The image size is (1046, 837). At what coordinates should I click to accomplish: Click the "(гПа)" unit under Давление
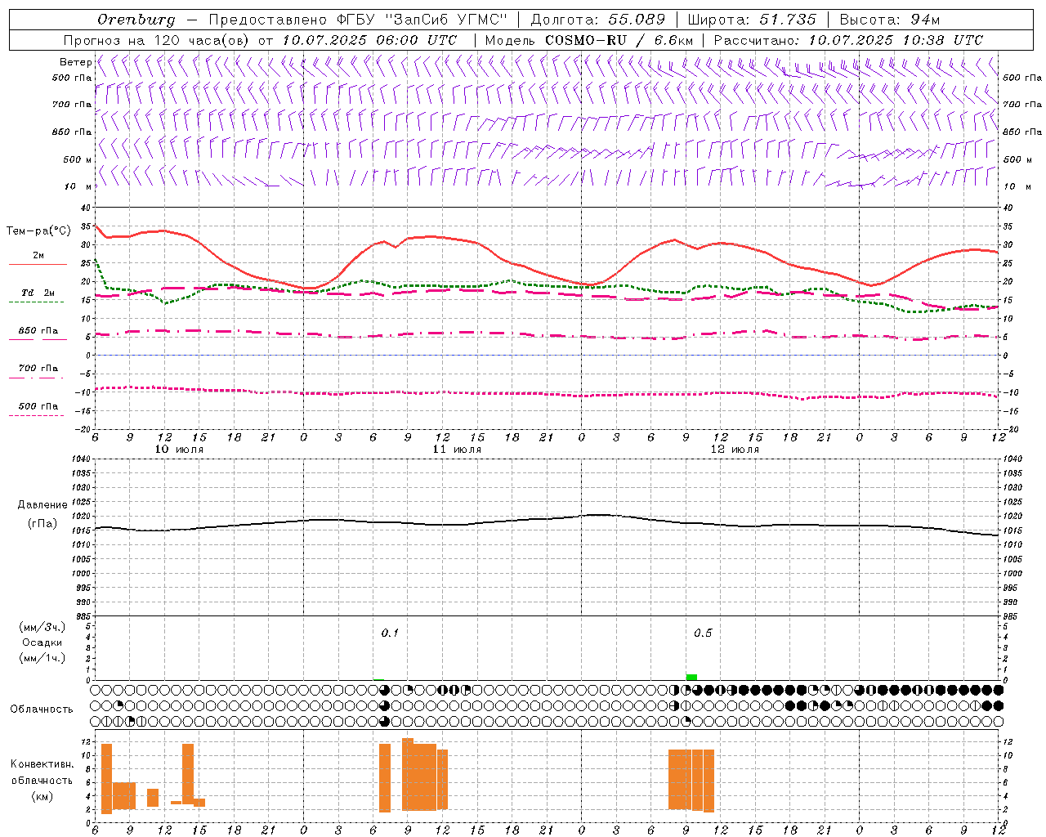(42, 524)
